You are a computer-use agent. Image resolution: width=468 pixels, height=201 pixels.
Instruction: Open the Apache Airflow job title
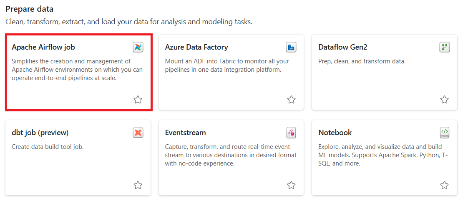(43, 47)
